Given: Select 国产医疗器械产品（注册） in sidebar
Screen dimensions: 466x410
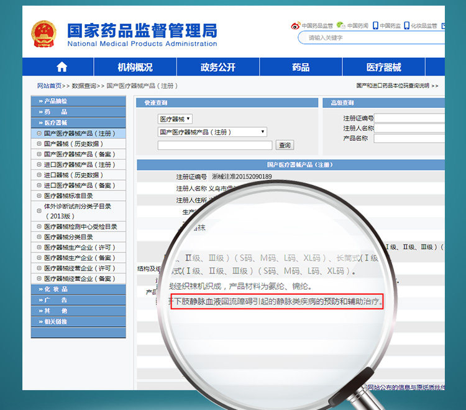Looking at the screenshot, I should [80, 133].
